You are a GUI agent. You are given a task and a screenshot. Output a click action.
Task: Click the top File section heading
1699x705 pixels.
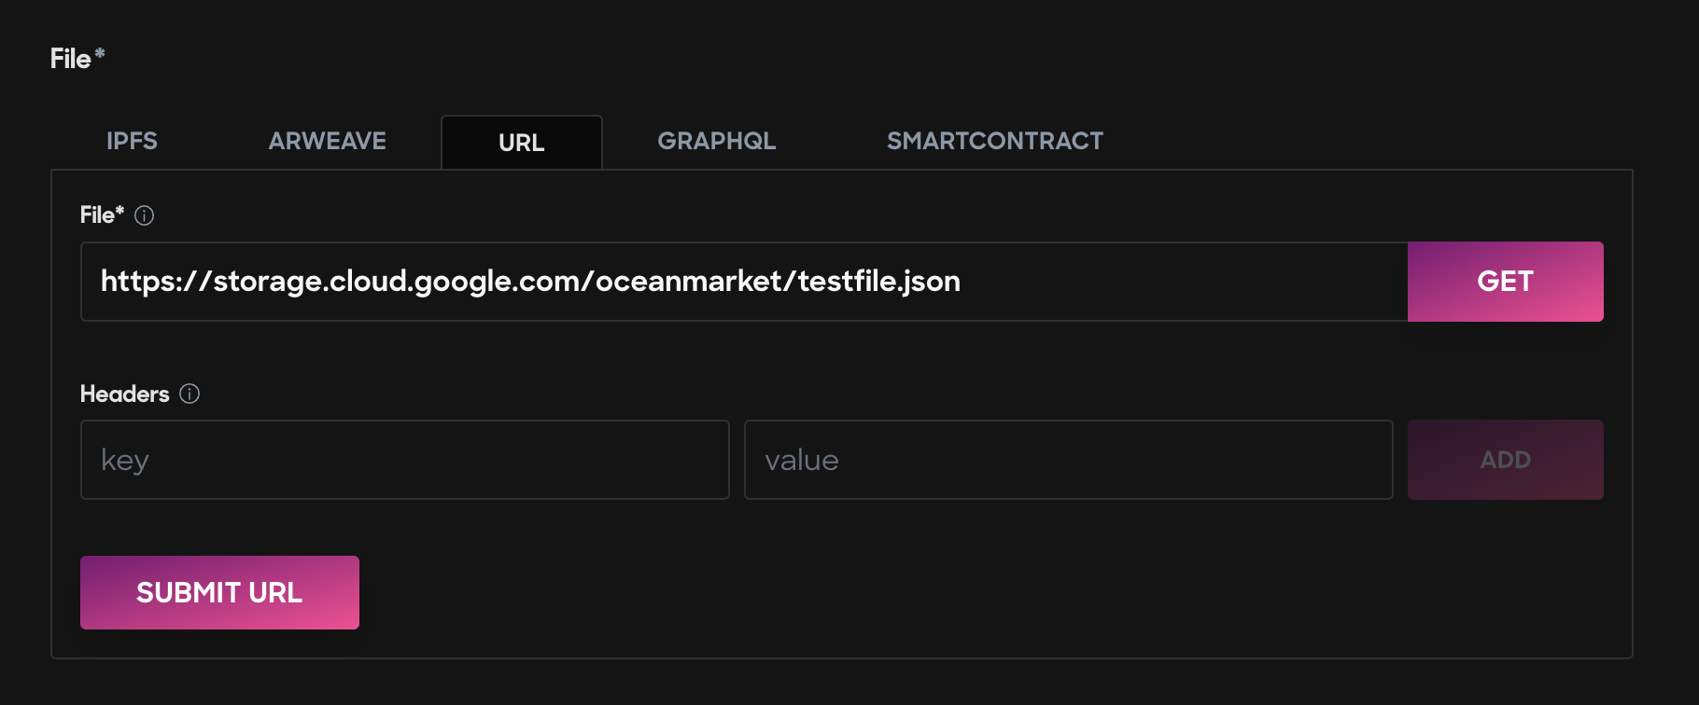click(x=70, y=59)
